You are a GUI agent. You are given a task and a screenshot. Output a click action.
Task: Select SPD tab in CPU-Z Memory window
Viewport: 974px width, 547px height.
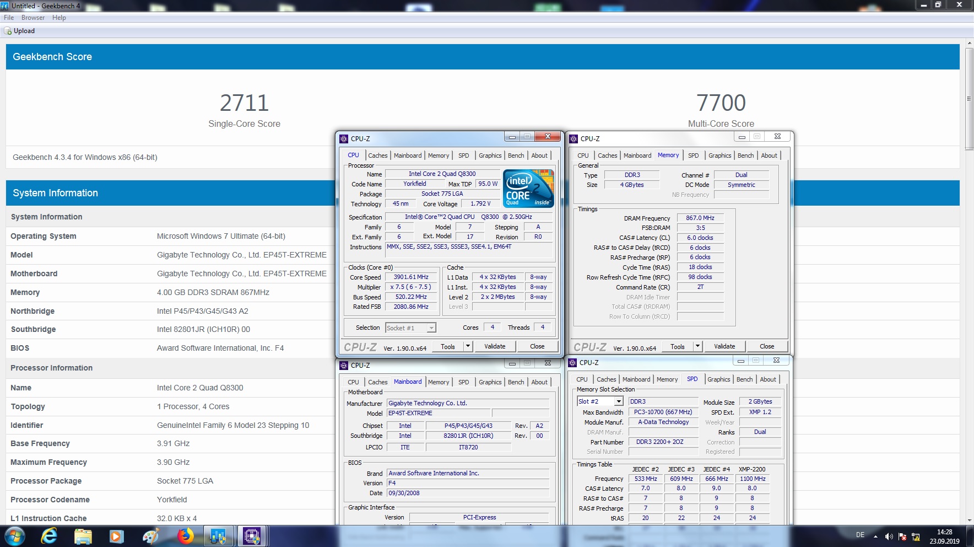(x=694, y=155)
